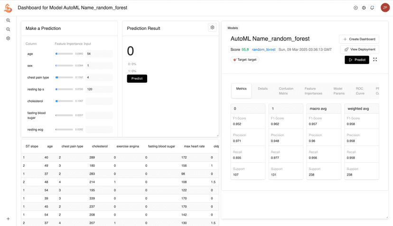This screenshot has height=226, width=393.
Task: Click the zoom in magnifier icon
Action: 8,20
